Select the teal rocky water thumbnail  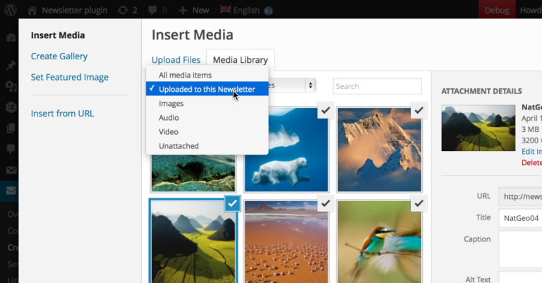[193, 173]
